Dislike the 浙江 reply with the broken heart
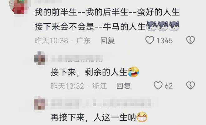This screenshot has height=125, width=206. [190, 86]
